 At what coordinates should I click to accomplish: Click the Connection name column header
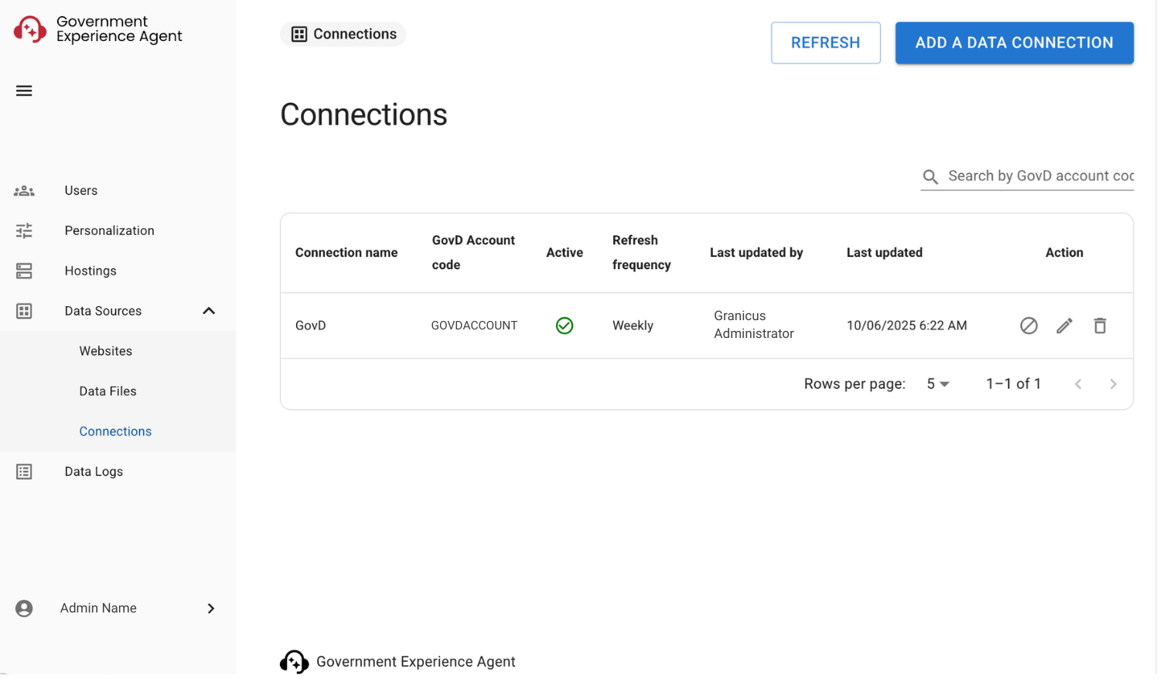[x=346, y=253]
